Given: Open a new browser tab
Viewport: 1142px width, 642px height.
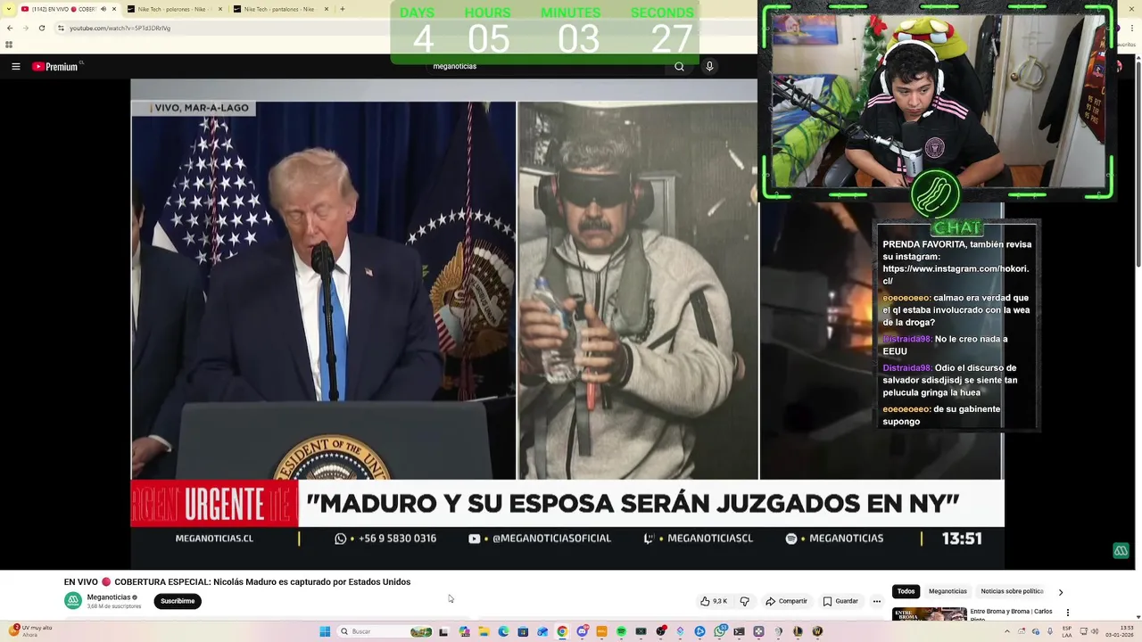Looking at the screenshot, I should [343, 9].
